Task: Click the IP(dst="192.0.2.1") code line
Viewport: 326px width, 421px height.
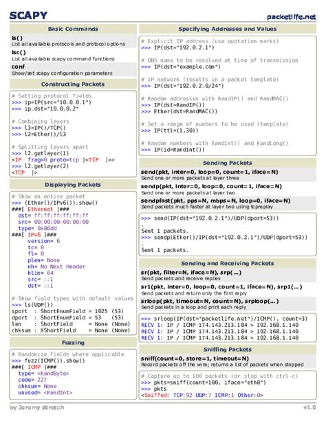Action: pyautogui.click(x=177, y=47)
